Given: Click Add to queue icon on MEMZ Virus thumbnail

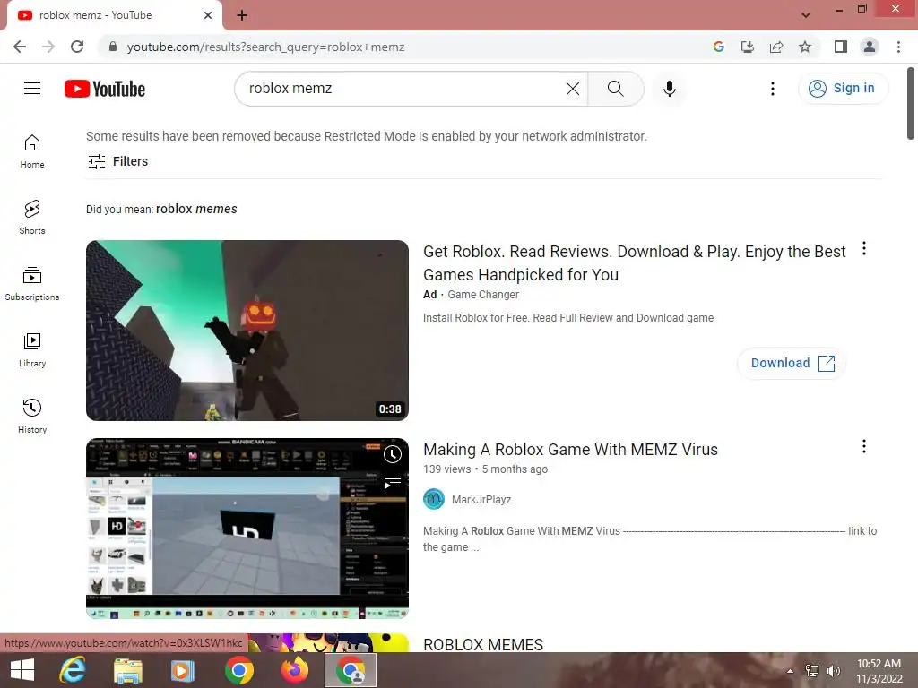Looking at the screenshot, I should pyautogui.click(x=393, y=484).
